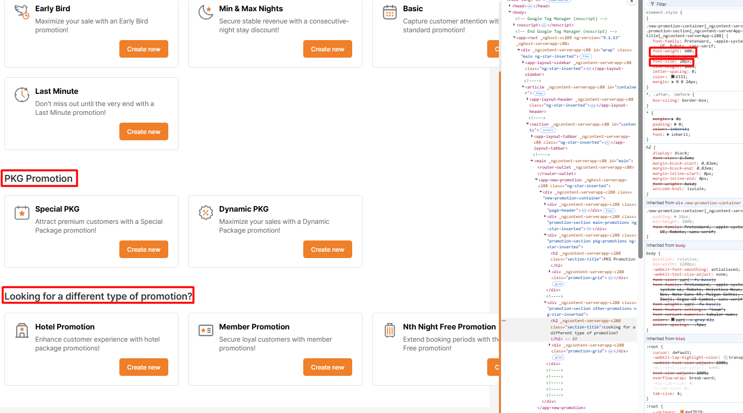Screen dimensions: 743x413
Task: Click the ellipsis badge in the noscript element
Action: click(544, 25)
